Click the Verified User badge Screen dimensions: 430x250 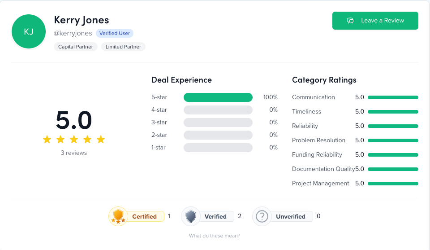point(114,33)
